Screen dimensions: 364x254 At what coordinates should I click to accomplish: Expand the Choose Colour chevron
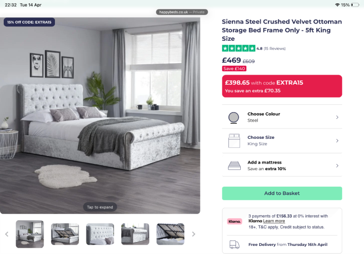click(x=337, y=117)
